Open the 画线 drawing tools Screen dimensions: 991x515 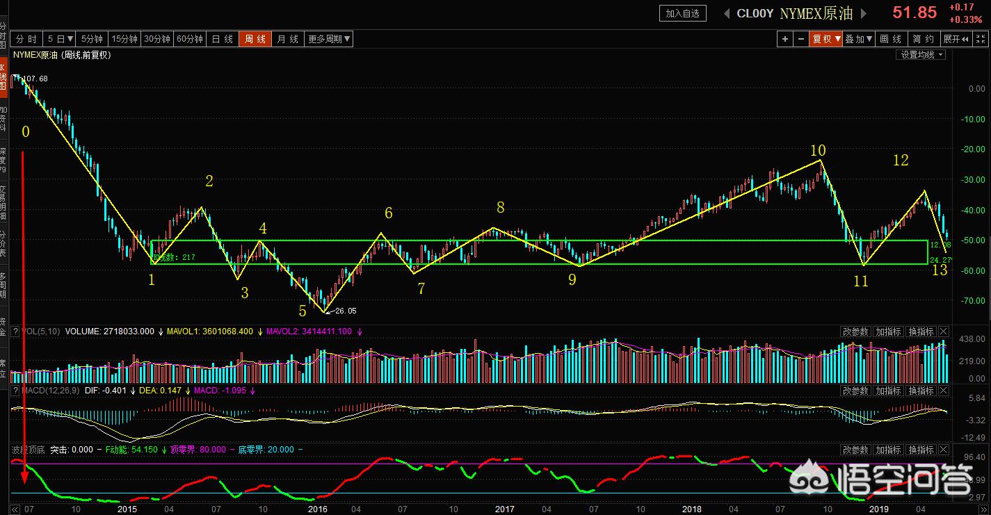892,40
